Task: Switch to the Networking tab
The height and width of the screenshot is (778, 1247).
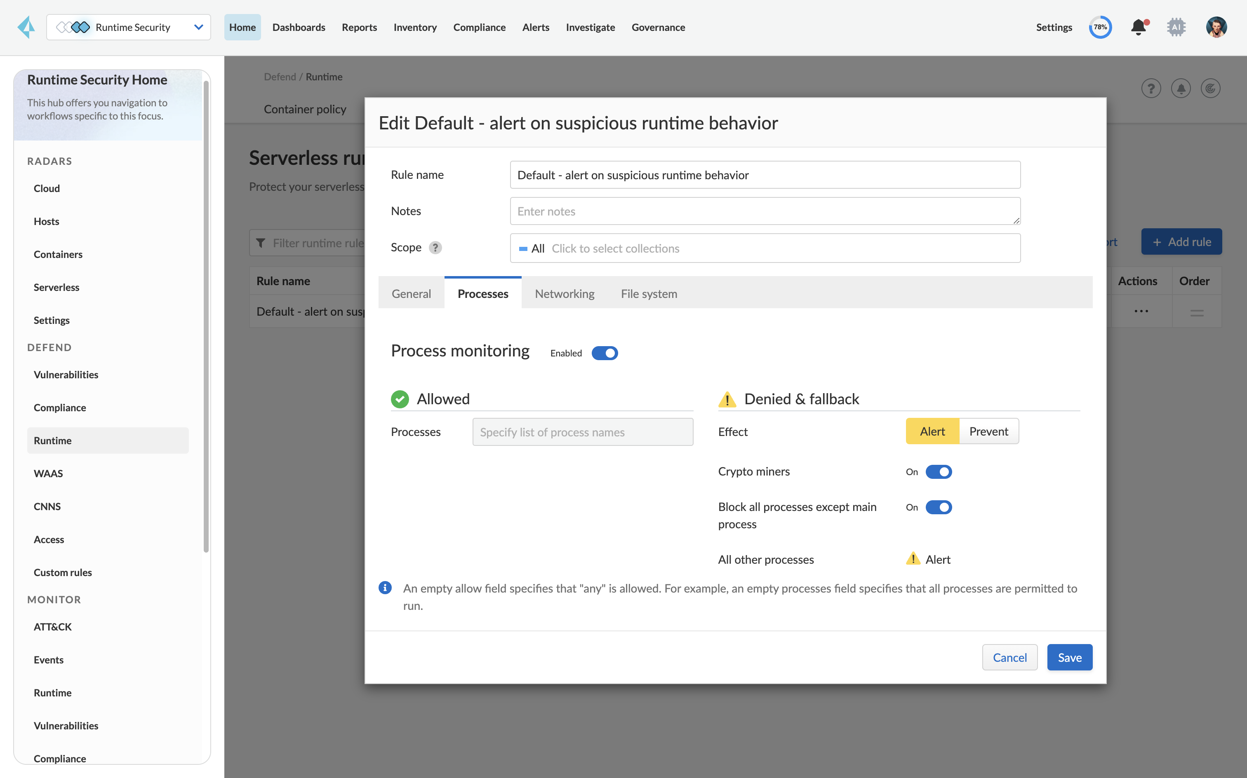Action: [564, 294]
